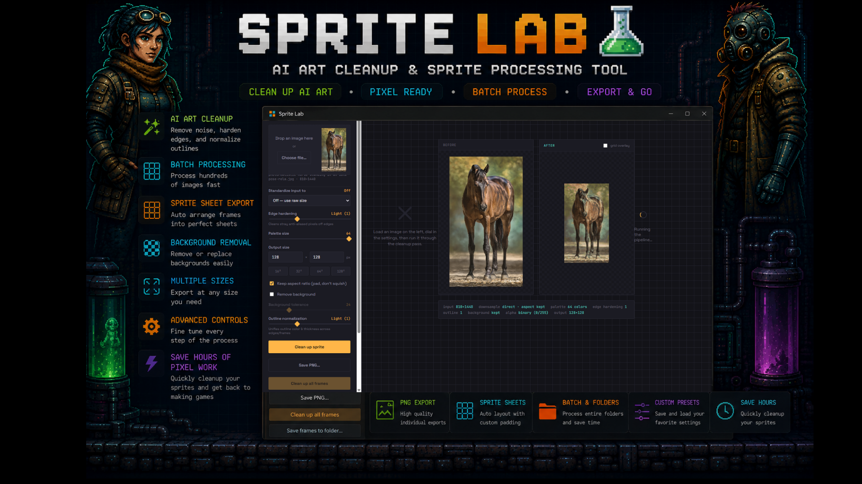Click the Save Hours clock icon
The width and height of the screenshot is (862, 484).
pos(725,411)
